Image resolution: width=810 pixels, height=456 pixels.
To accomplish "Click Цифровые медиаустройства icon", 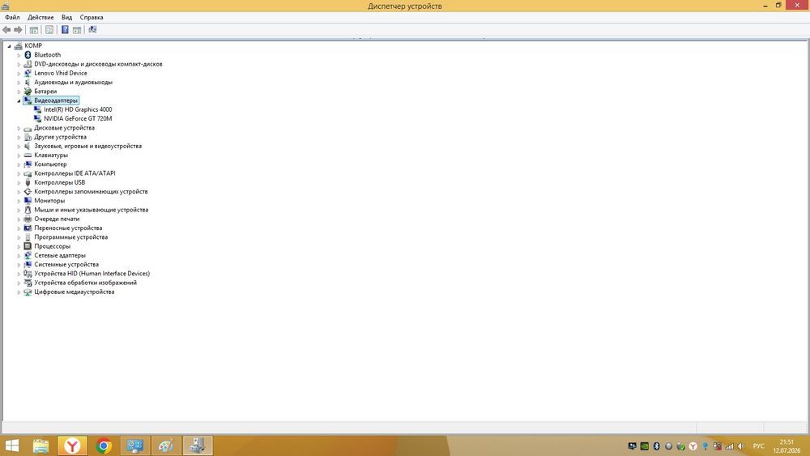I will pyautogui.click(x=28, y=292).
